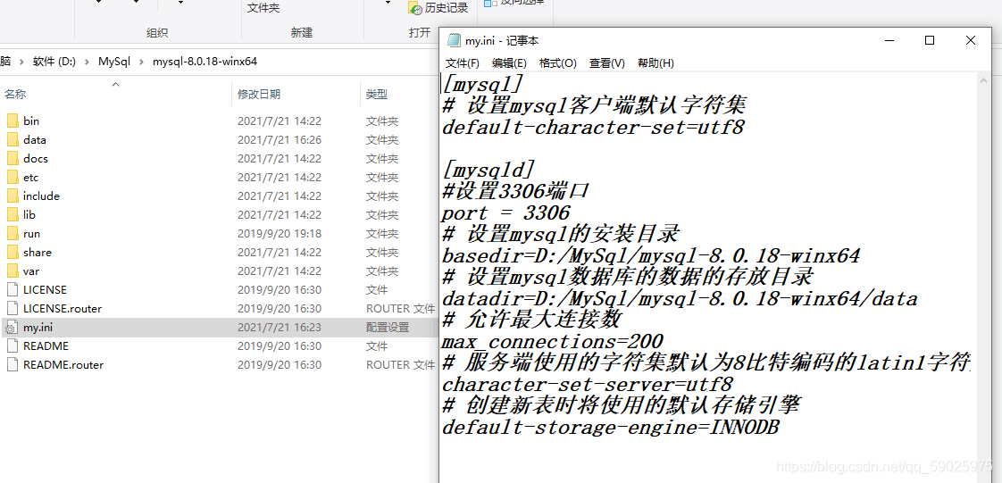Go to 软件 (D:) in the address bar
The image size is (1002, 483).
[54, 62]
